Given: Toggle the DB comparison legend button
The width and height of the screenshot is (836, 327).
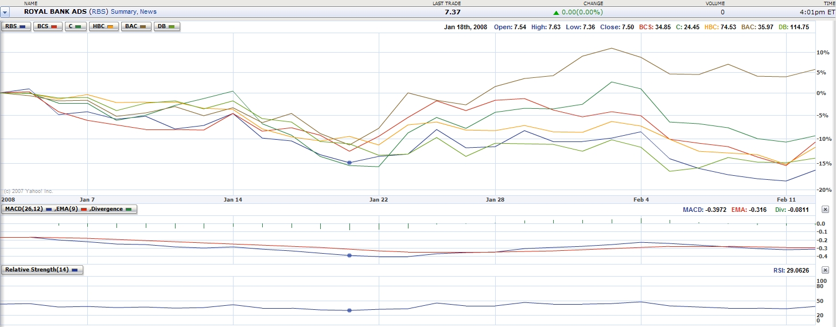Looking at the screenshot, I should (x=167, y=26).
